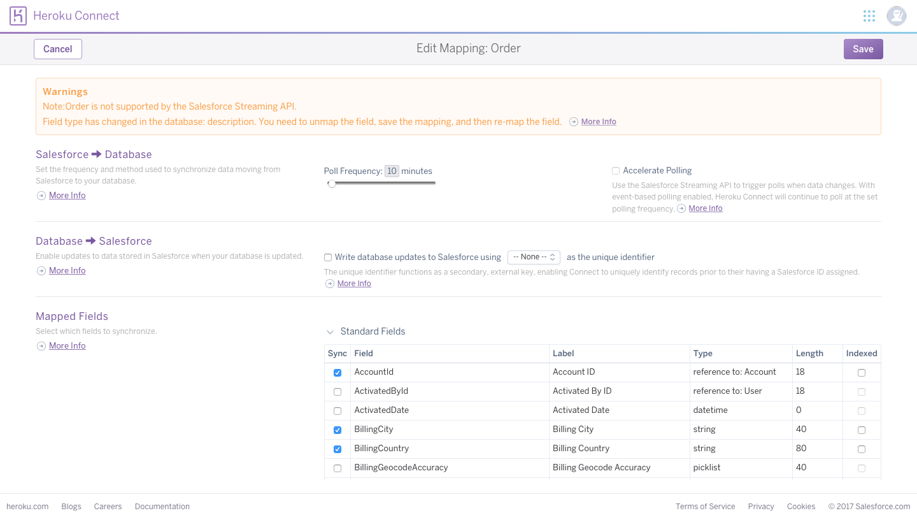917x520 pixels.
Task: Click the Poll Frequency slider handle
Action: pyautogui.click(x=332, y=184)
